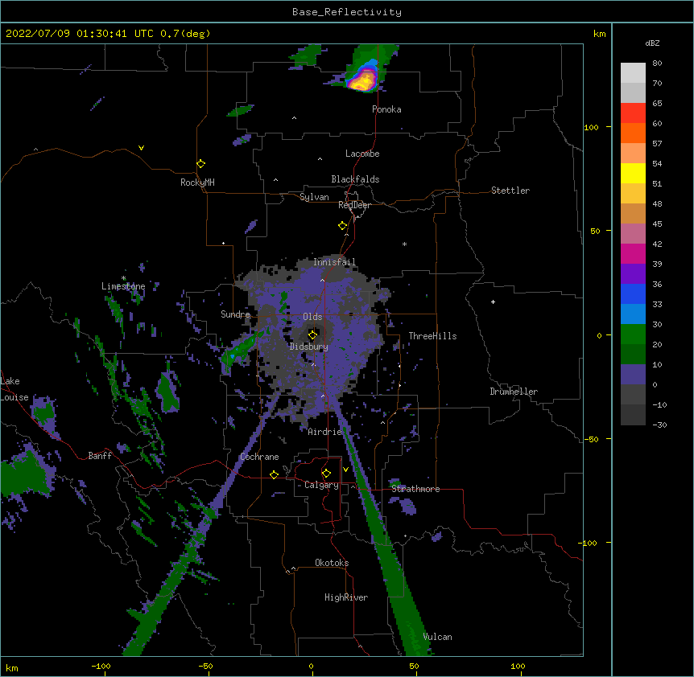
Task: Click the Okotoks label
Action: pos(332,563)
